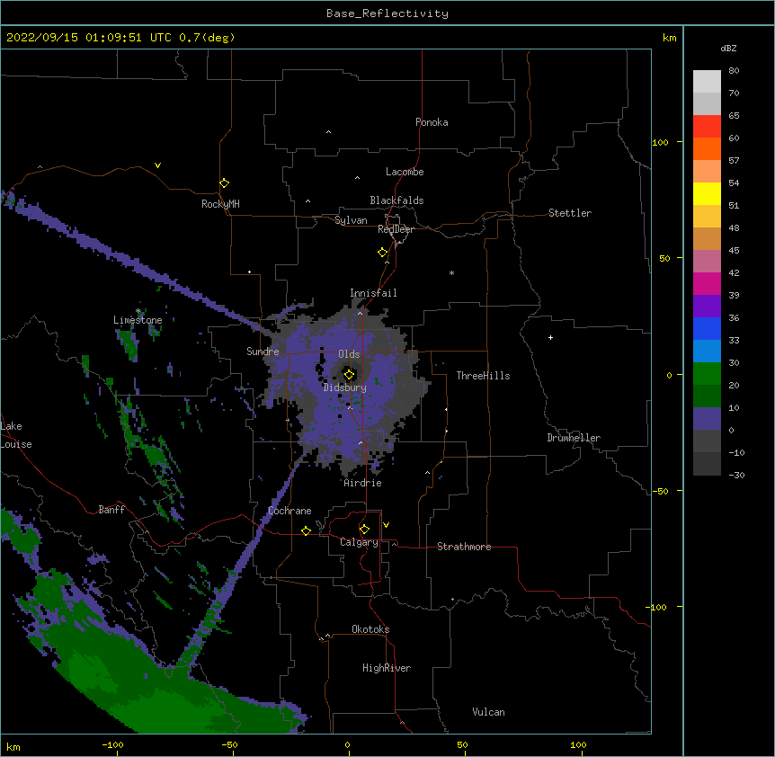Image resolution: width=775 pixels, height=757 pixels.
Task: Click the RedDeer city label
Action: pyautogui.click(x=396, y=229)
